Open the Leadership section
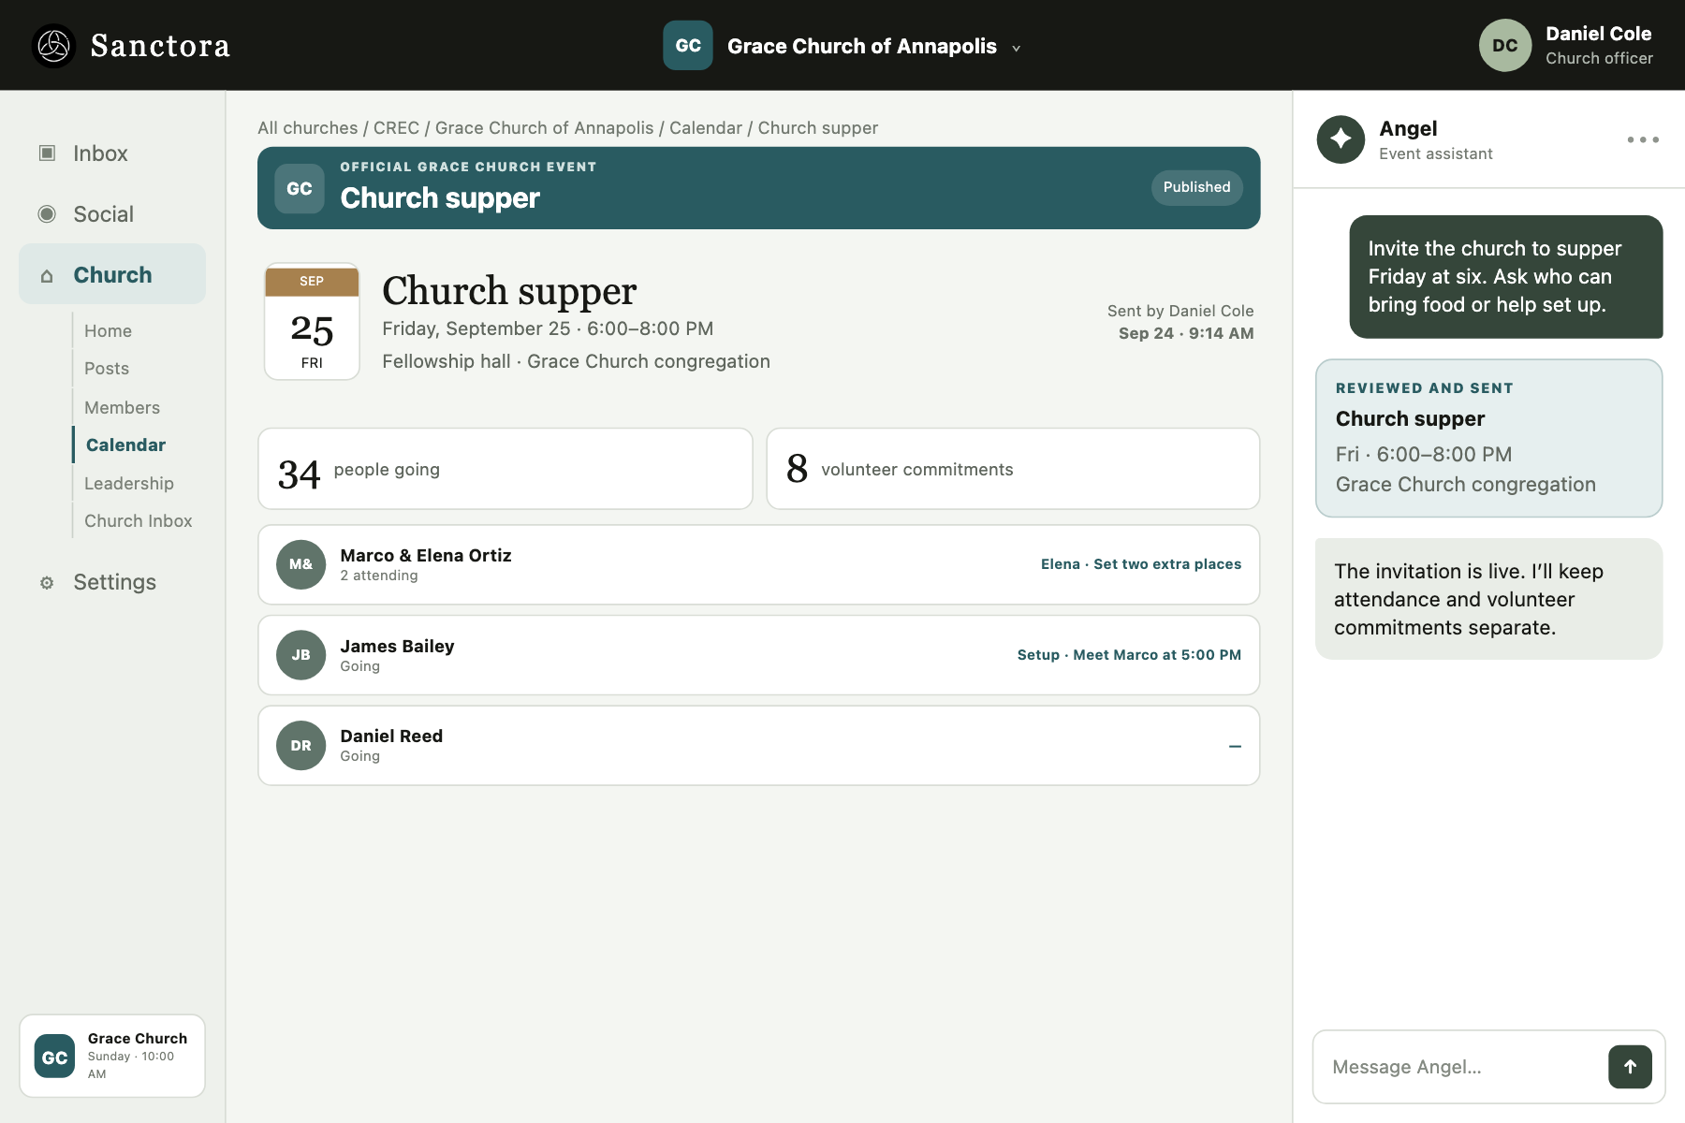Screen dimensions: 1685x1123 point(129,483)
